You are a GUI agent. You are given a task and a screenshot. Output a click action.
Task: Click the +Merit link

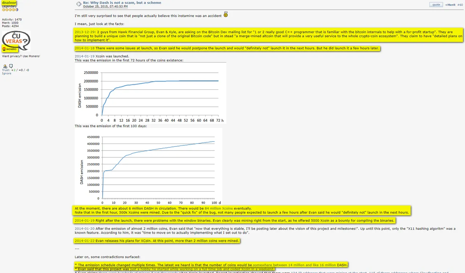coord(450,5)
